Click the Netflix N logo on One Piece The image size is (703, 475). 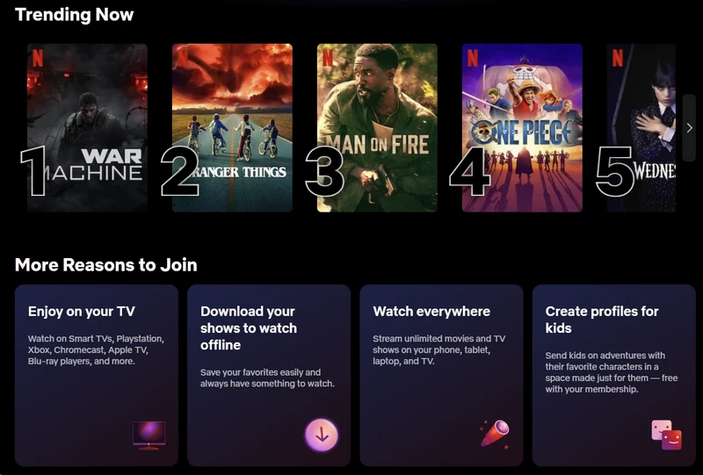[x=473, y=58]
